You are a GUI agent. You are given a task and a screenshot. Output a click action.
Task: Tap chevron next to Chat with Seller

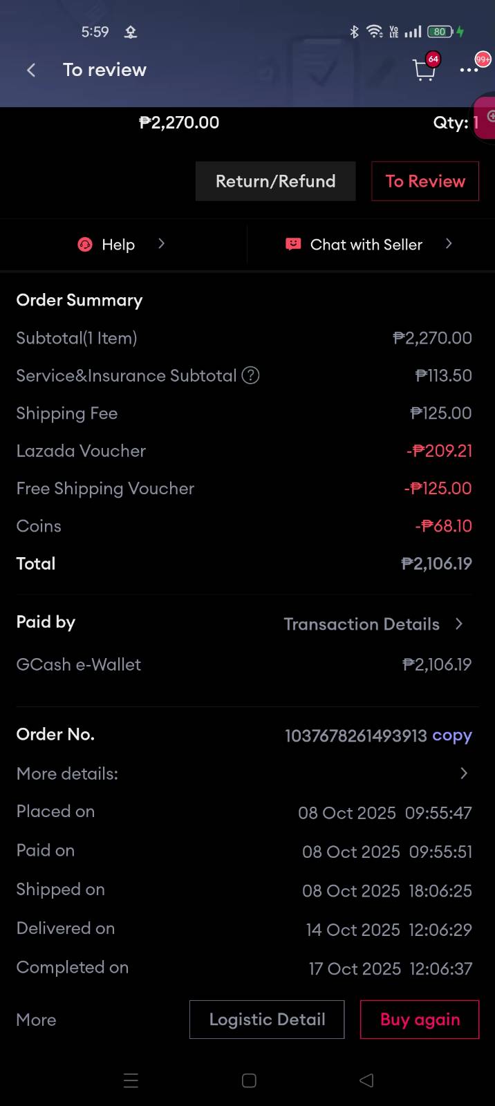point(449,243)
